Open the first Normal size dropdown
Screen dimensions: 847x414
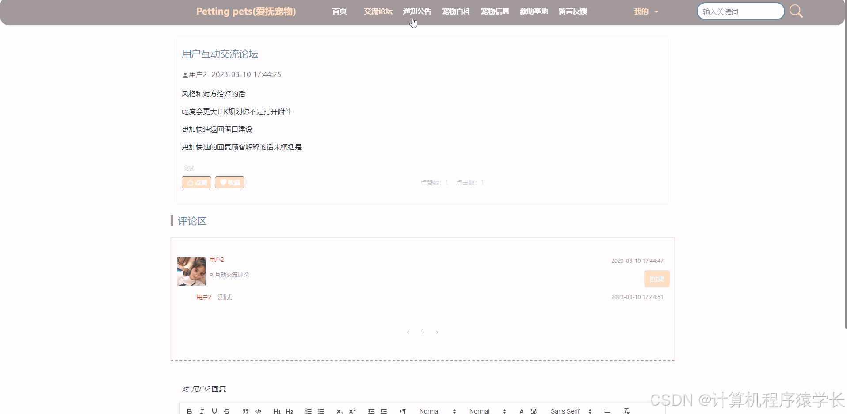pyautogui.click(x=438, y=411)
